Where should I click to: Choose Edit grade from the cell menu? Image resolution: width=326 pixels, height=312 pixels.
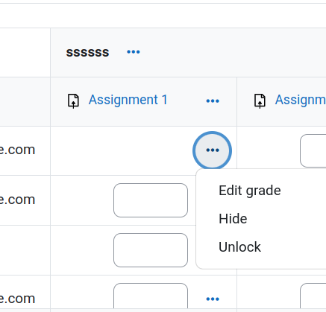click(x=250, y=191)
